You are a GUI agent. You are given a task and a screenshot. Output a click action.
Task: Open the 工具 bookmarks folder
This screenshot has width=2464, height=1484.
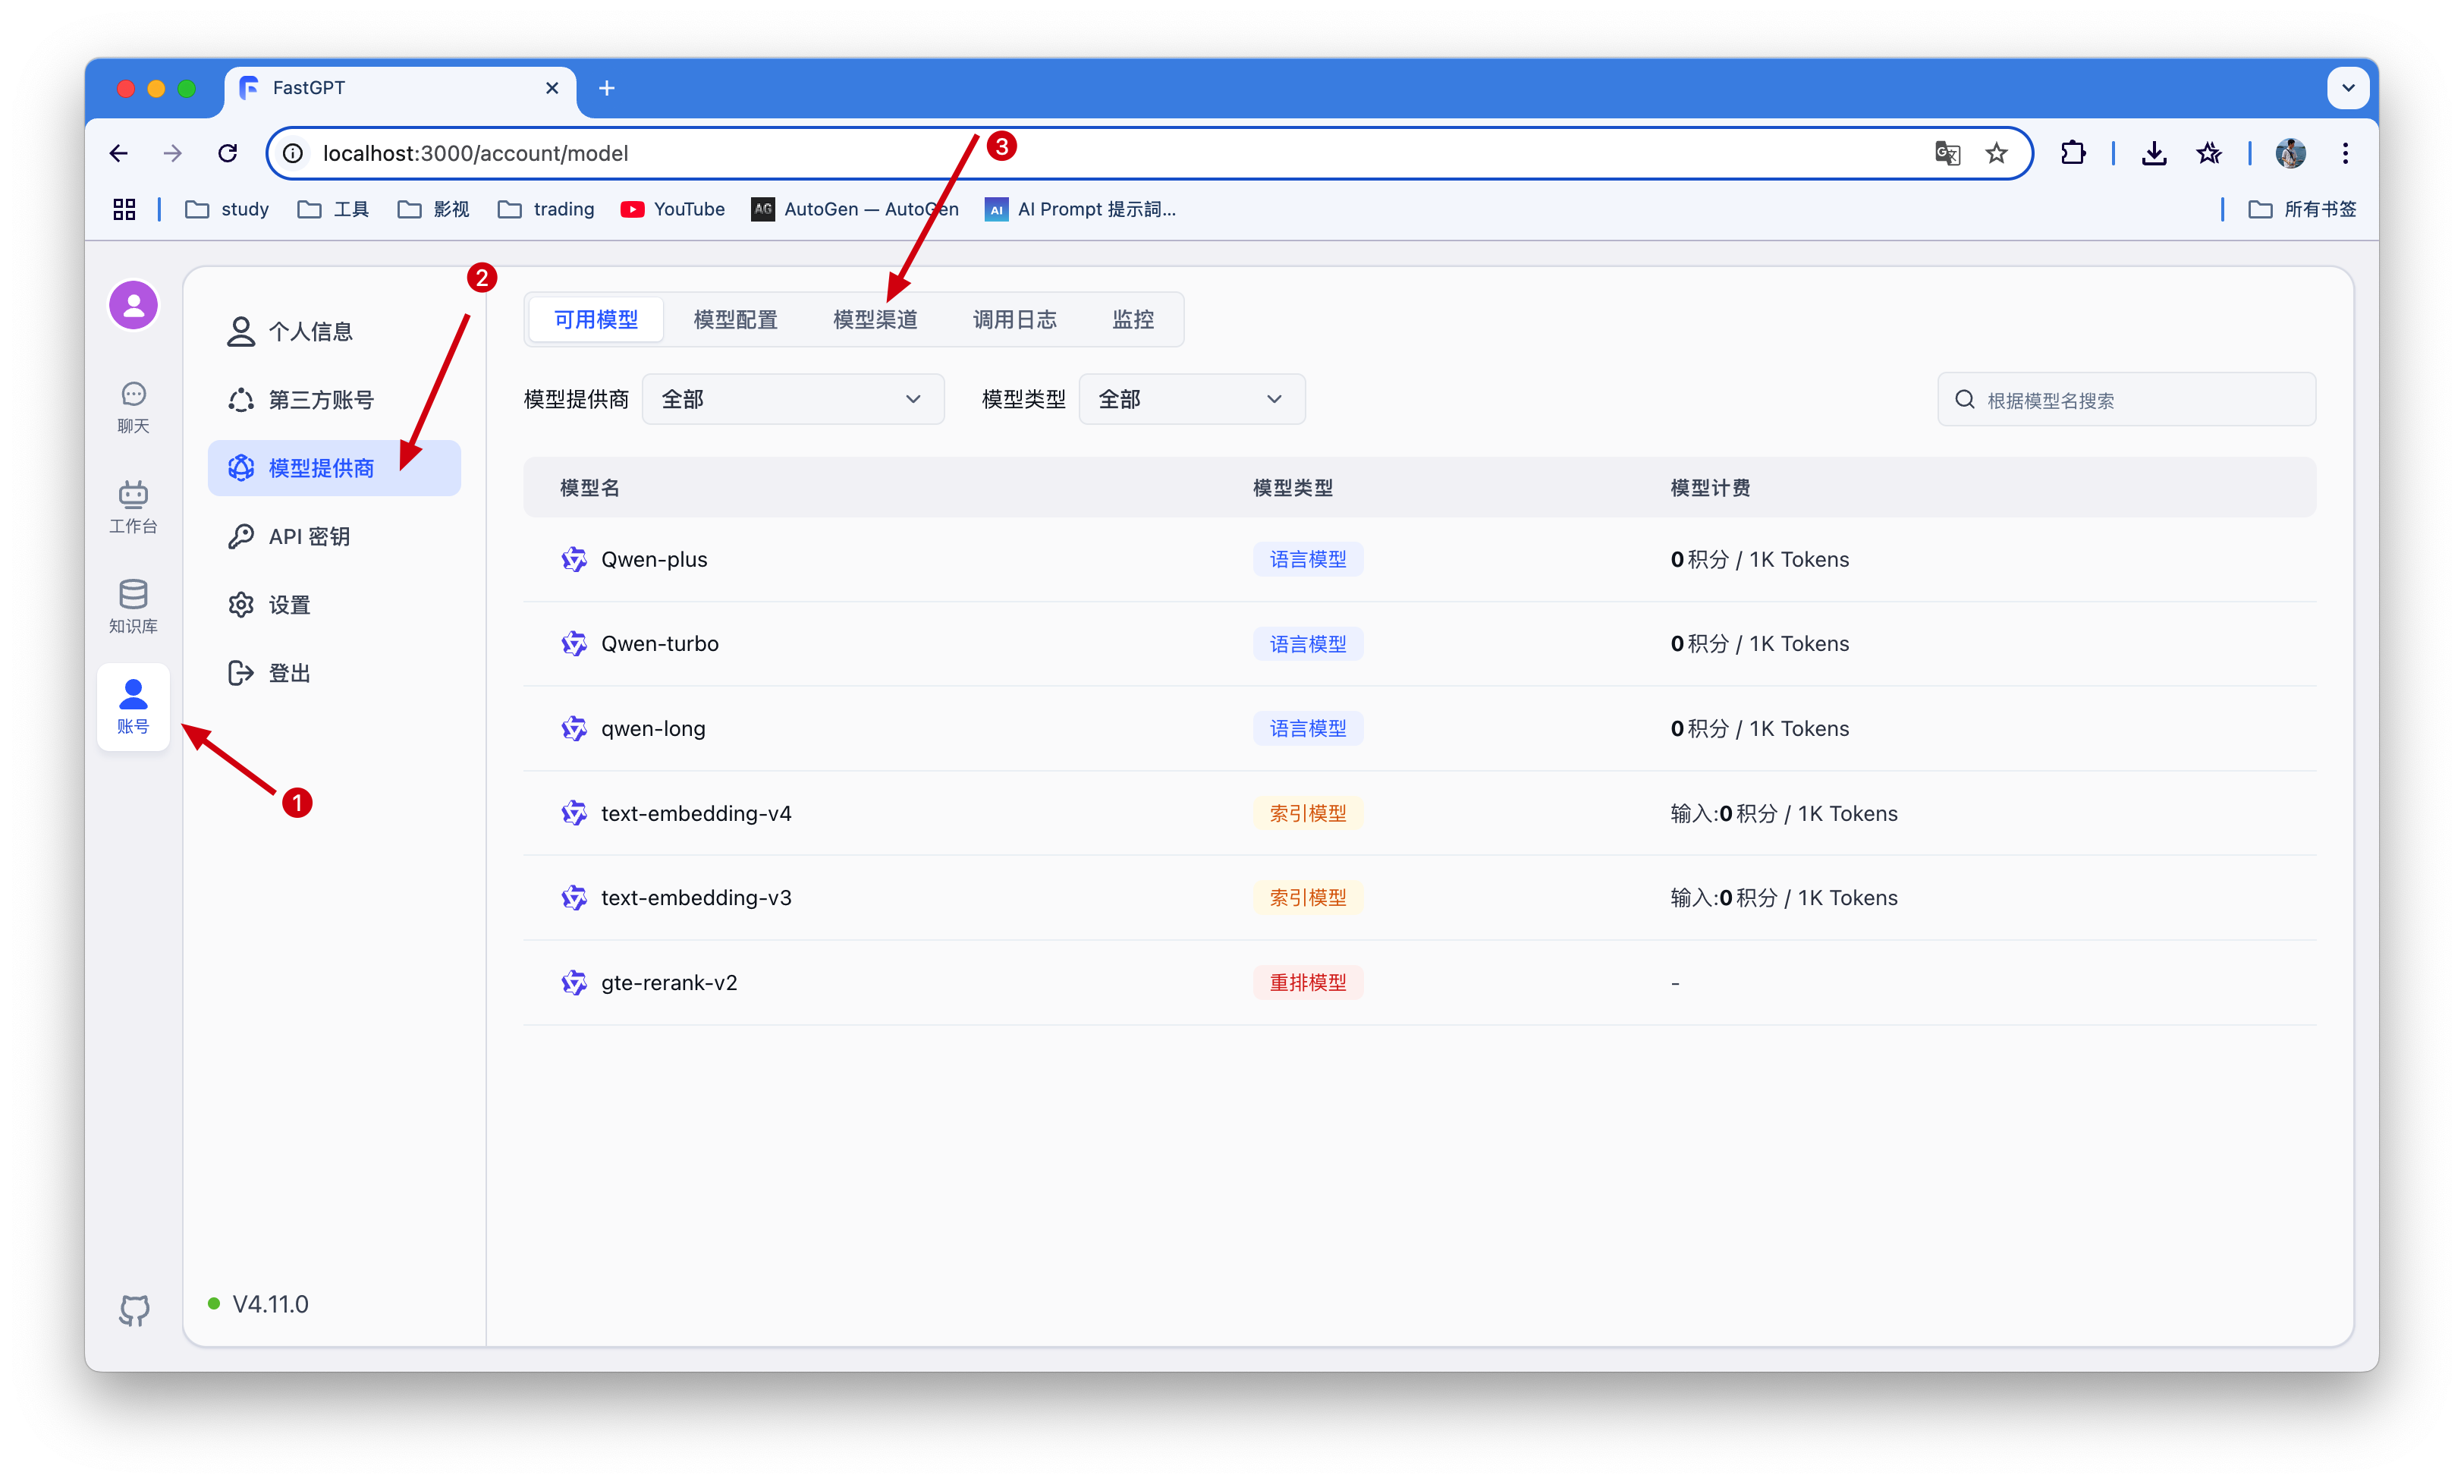pyautogui.click(x=334, y=209)
